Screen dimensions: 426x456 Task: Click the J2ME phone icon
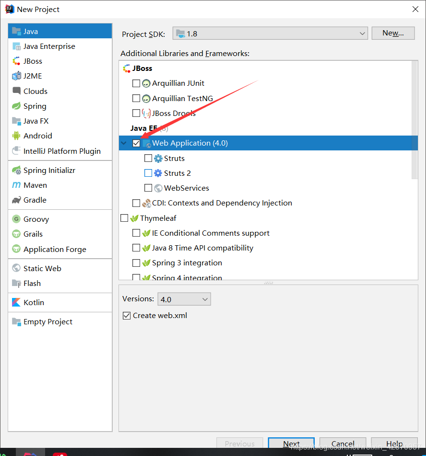pos(16,76)
